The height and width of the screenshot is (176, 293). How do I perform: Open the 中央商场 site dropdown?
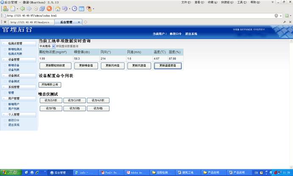(53, 46)
